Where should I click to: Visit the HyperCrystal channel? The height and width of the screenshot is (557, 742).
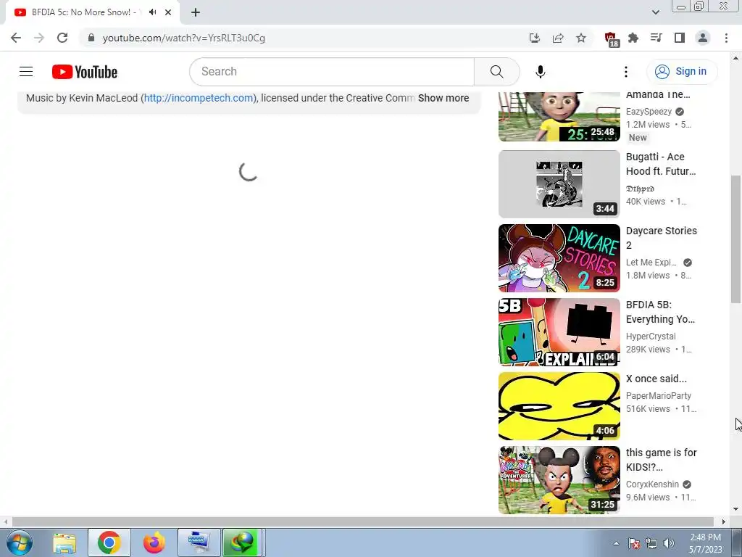click(x=651, y=336)
